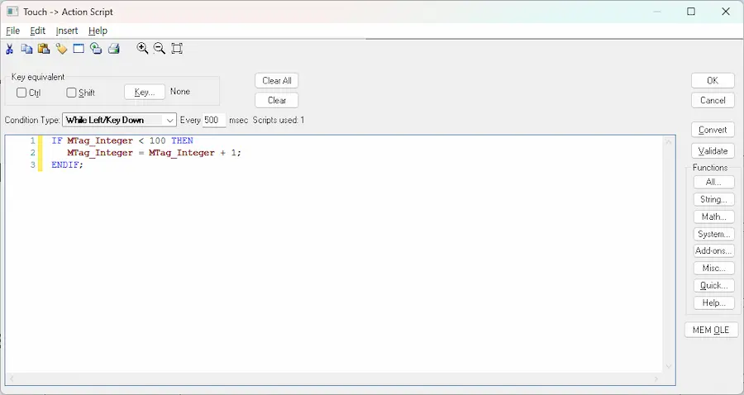Click the Fit to Window icon
This screenshot has width=744, height=395.
[x=177, y=48]
